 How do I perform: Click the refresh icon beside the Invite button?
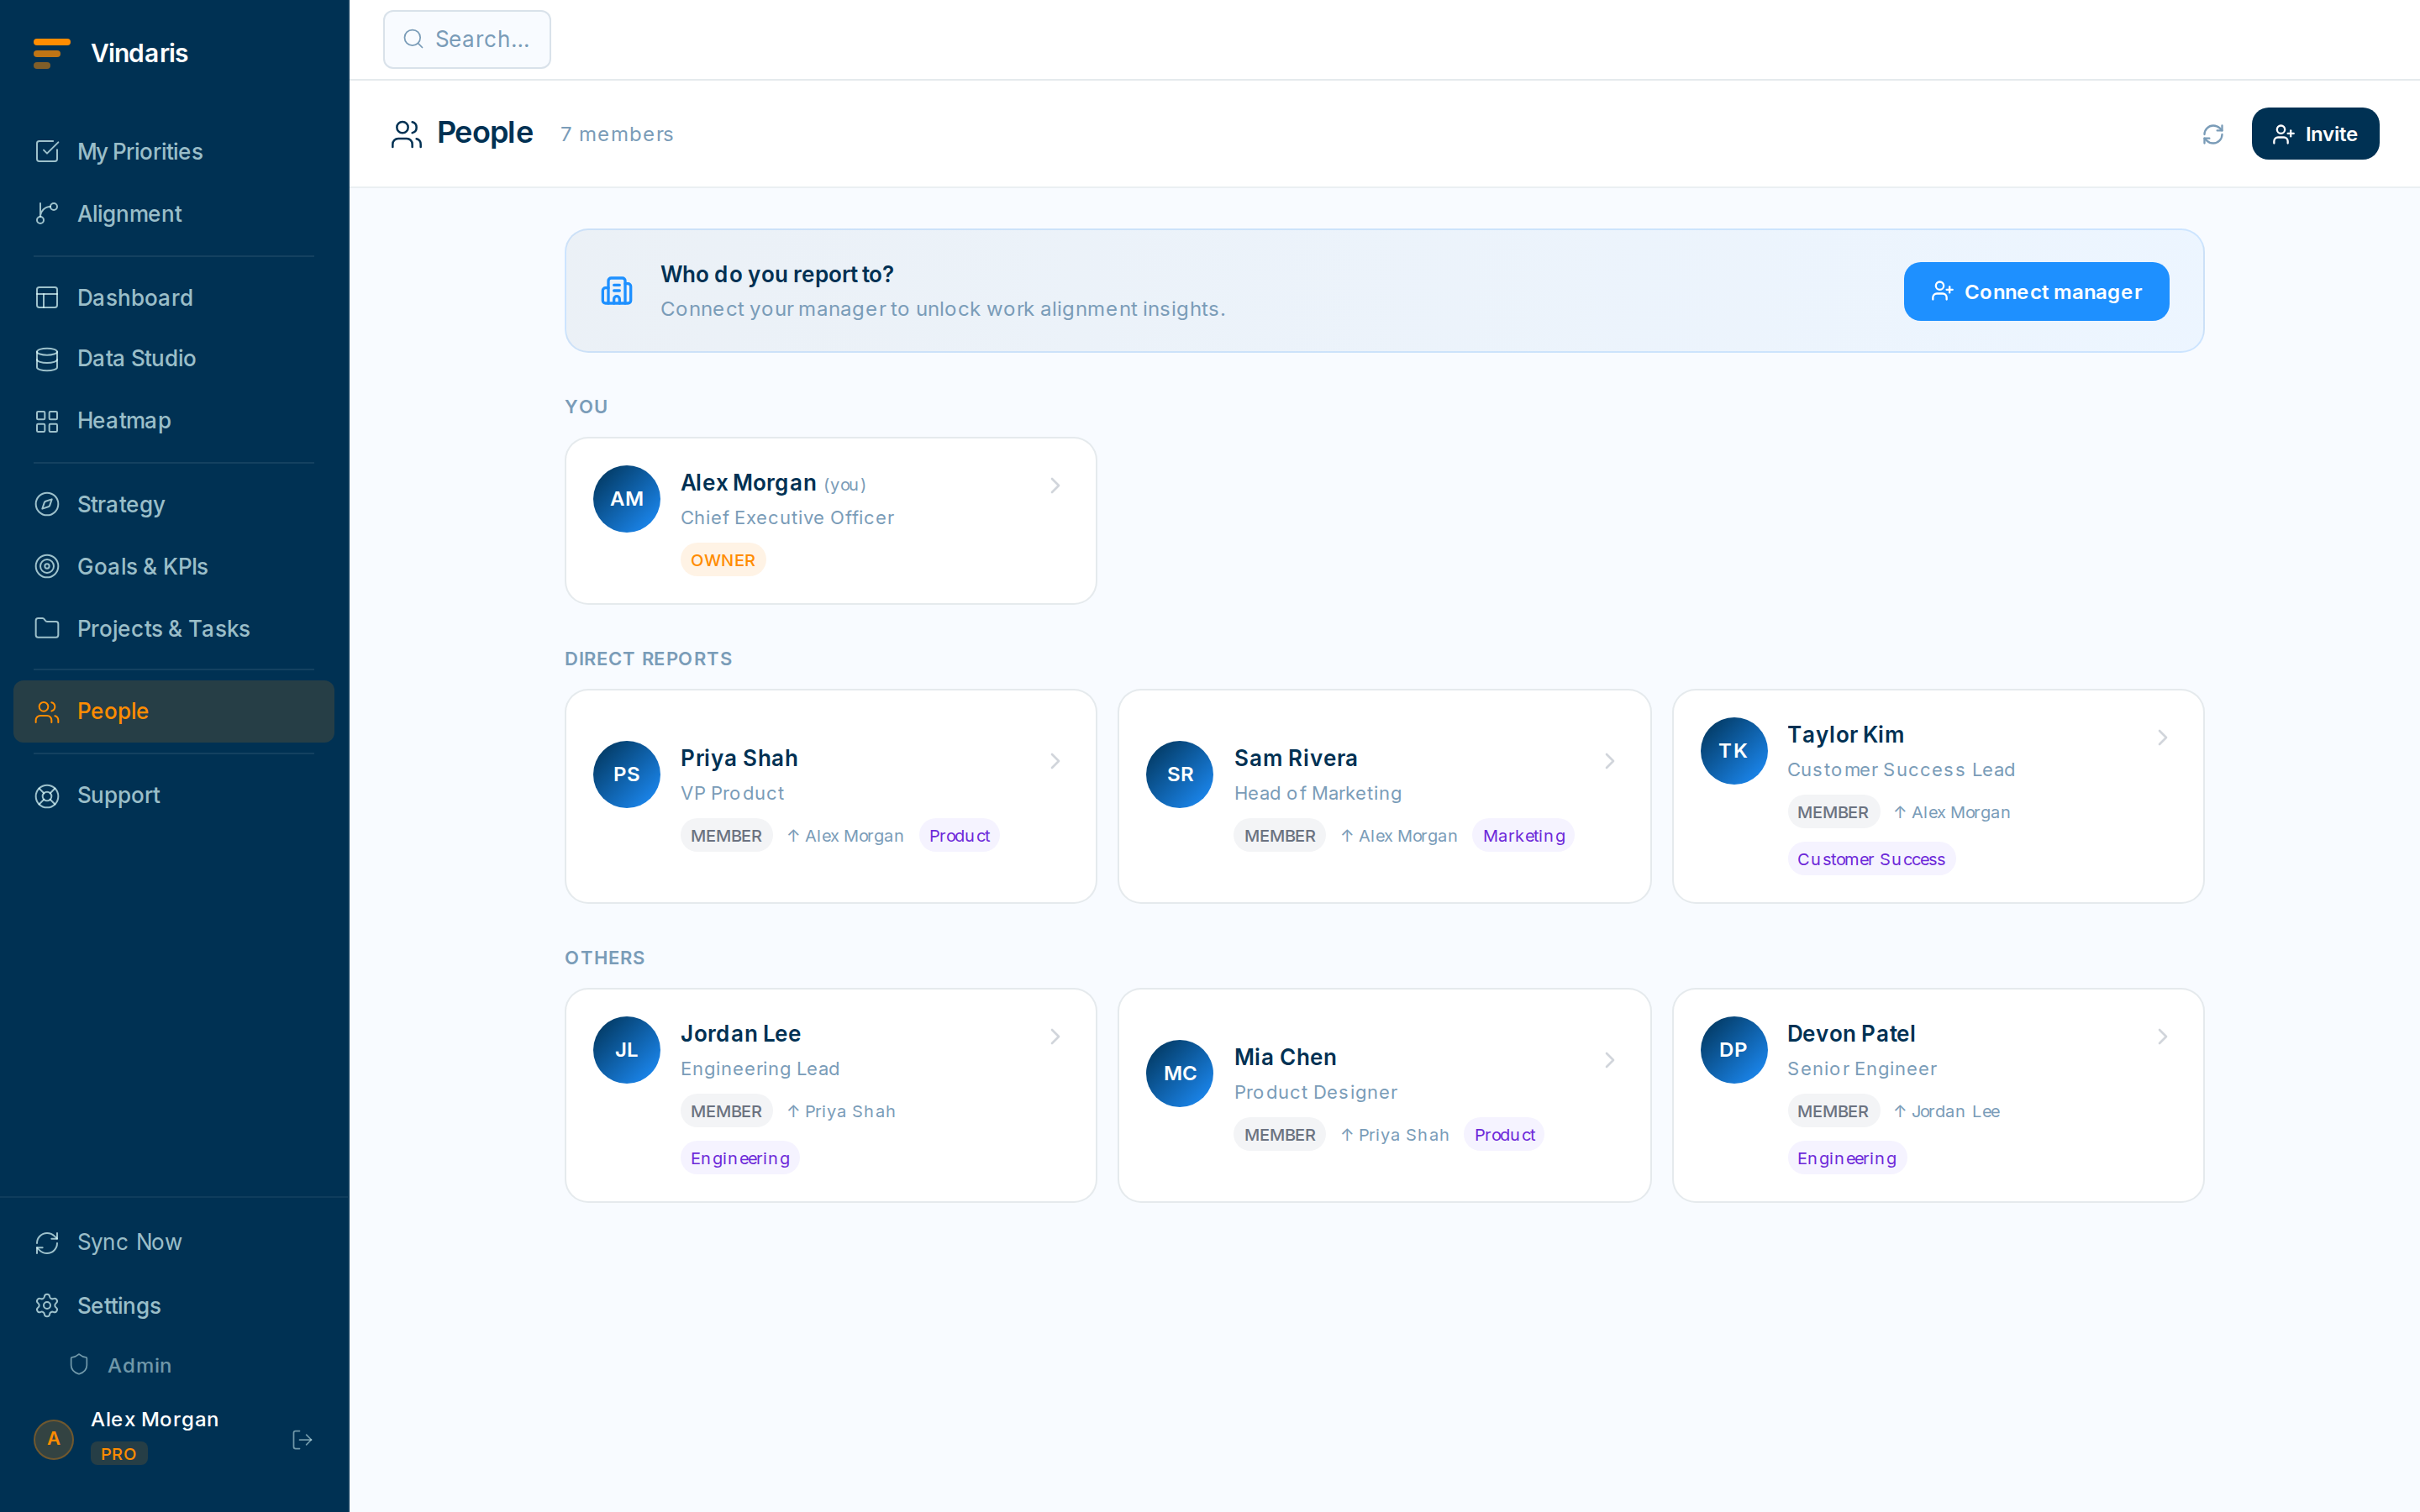(x=2212, y=134)
